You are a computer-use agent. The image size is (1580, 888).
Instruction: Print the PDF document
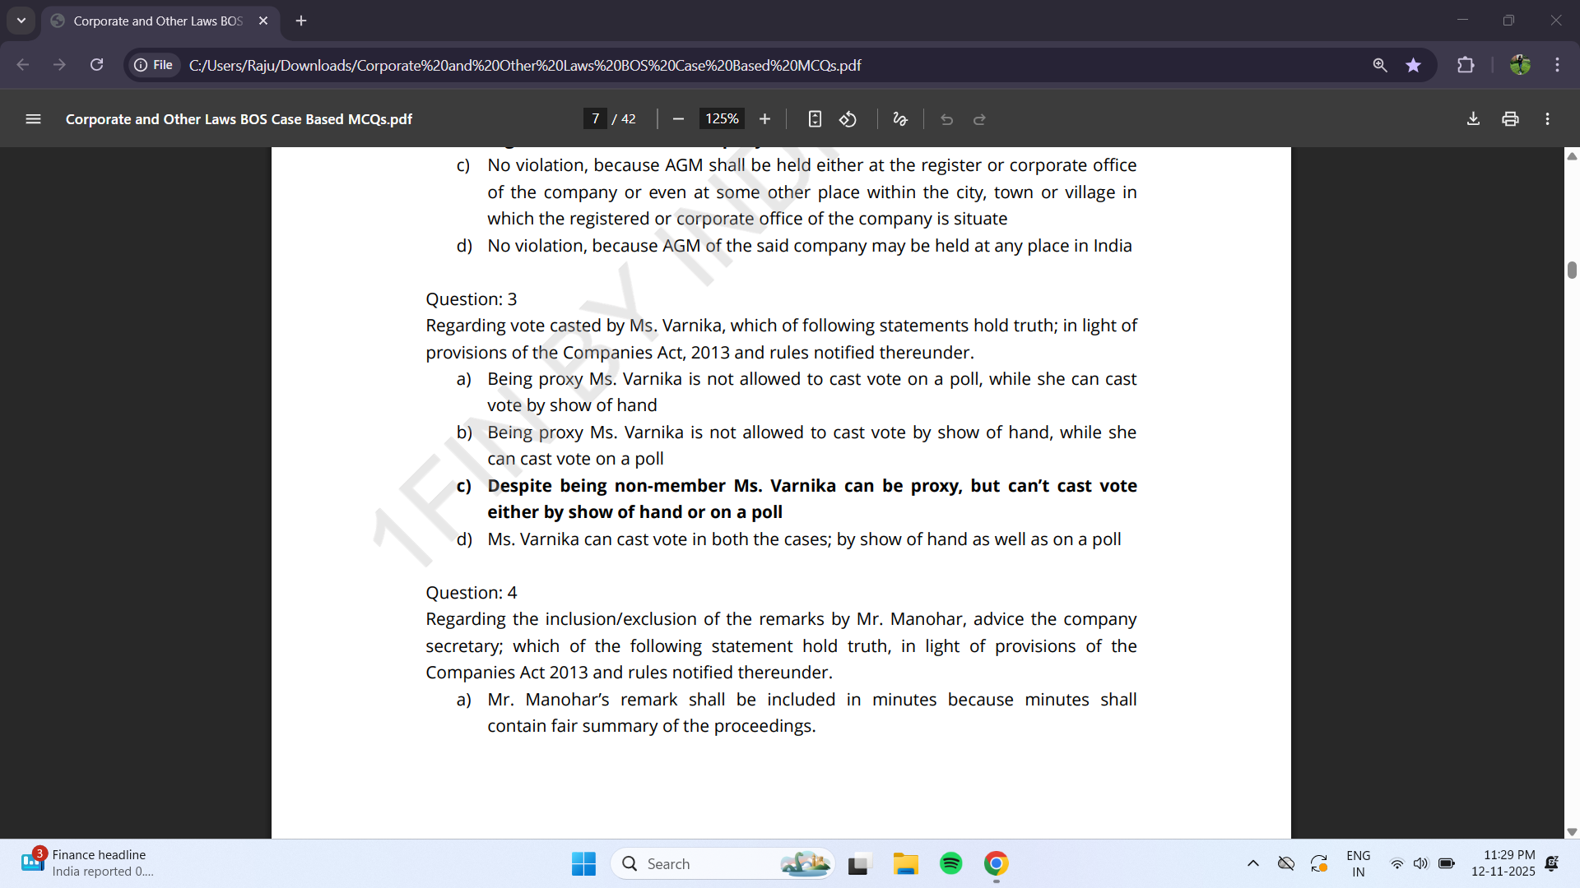[x=1510, y=119]
